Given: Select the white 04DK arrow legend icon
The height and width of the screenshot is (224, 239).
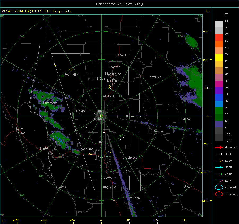Looking at the screenshot, I should coord(219,154).
